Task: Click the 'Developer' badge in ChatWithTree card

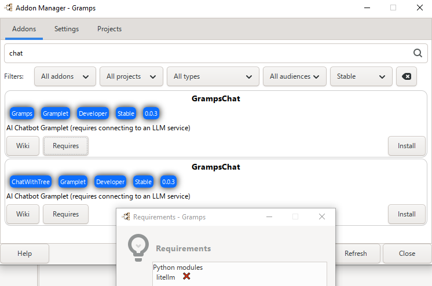Action: click(110, 182)
